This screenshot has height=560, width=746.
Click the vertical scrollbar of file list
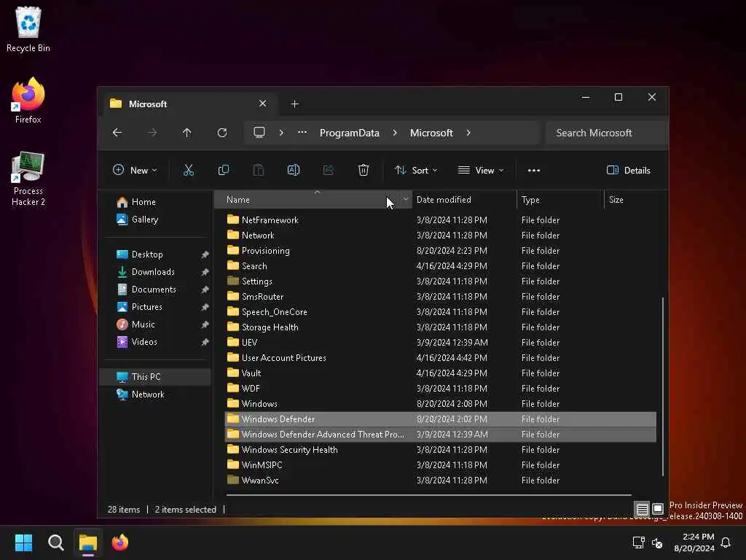tap(663, 386)
